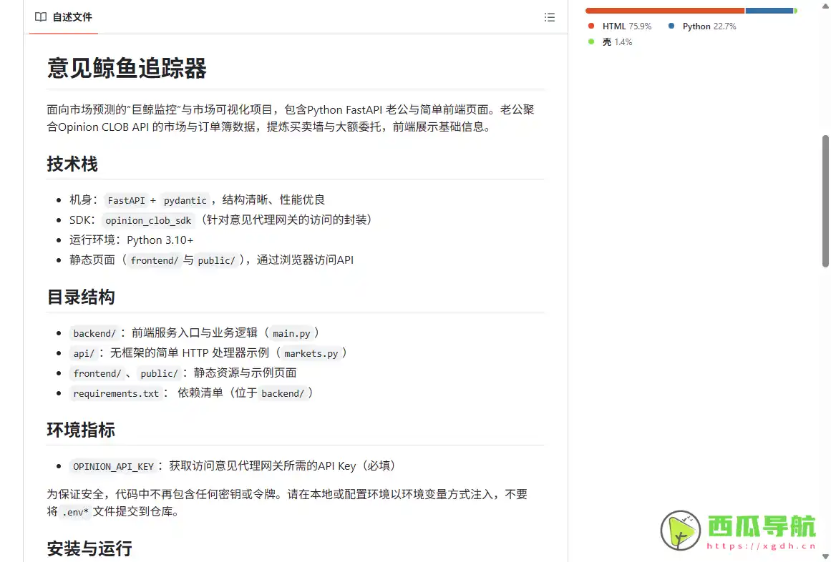
Task: Click the 技术栈 section heading
Action: [x=72, y=164]
